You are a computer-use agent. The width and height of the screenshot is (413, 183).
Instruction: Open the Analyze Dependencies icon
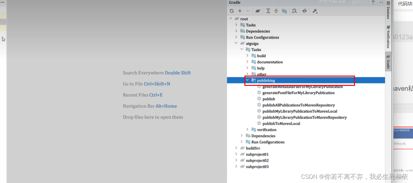click(x=294, y=11)
